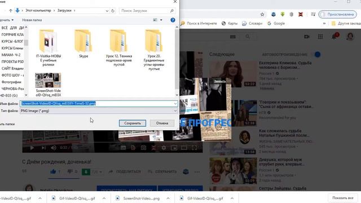
Task: Open the player settings gear
Action: (164, 148)
